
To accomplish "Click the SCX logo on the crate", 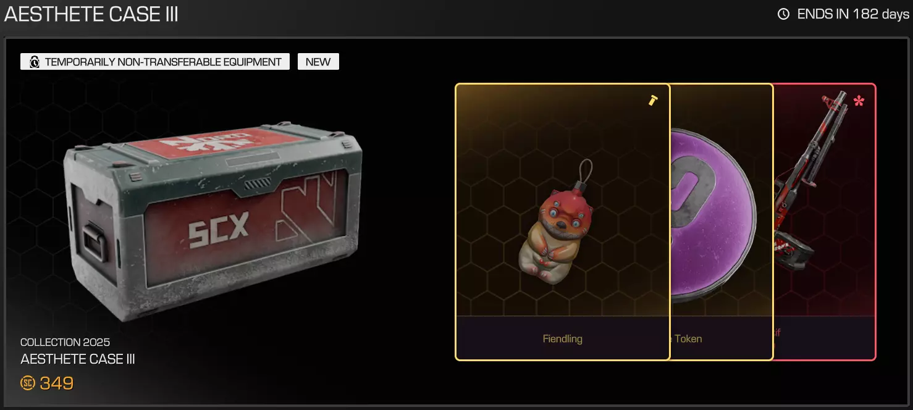I will [218, 231].
